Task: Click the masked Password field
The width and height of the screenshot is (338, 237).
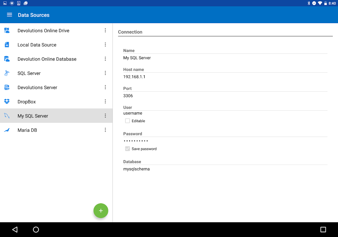Action: (225, 141)
